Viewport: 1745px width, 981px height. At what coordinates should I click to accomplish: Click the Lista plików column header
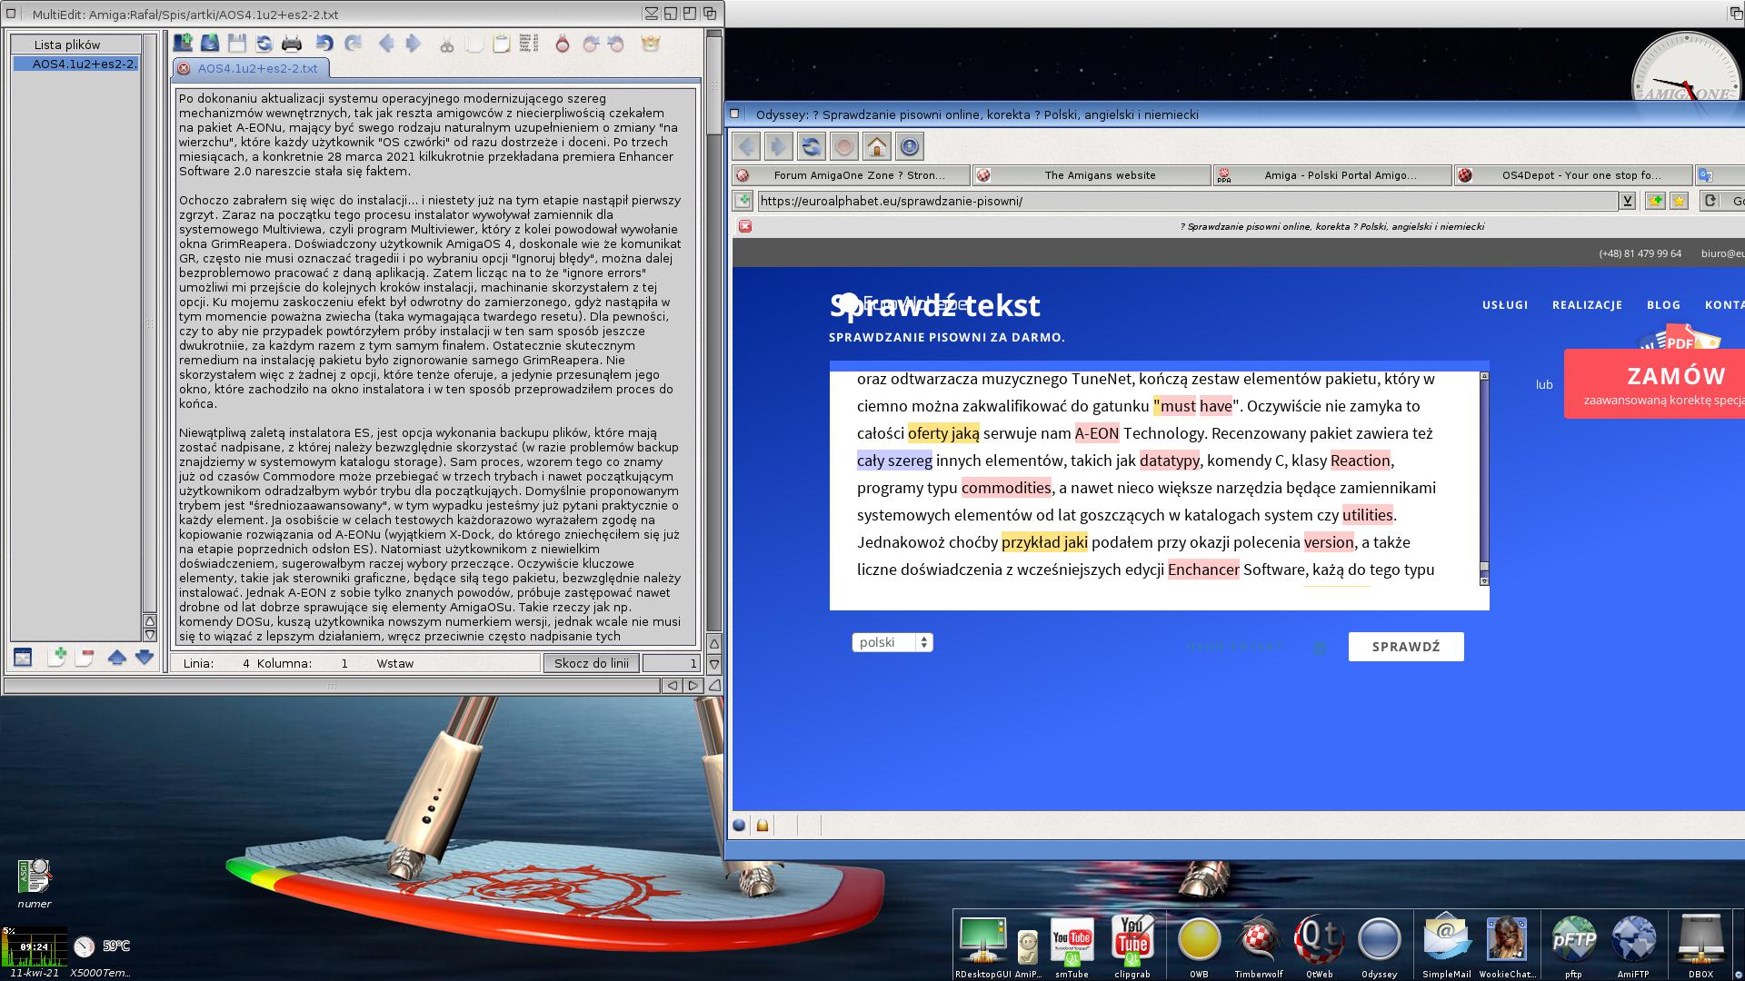(76, 45)
